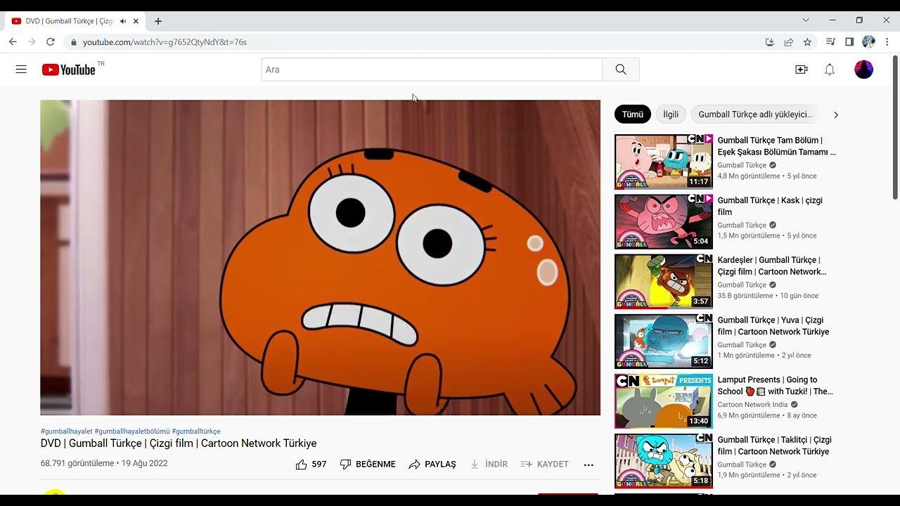Open #gumballtürkçe hashtag link
Image resolution: width=900 pixels, height=506 pixels.
tap(196, 432)
